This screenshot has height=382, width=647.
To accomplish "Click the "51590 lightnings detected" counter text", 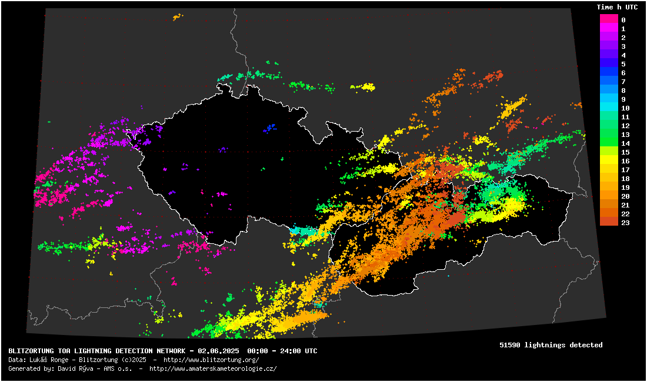I will (x=551, y=345).
